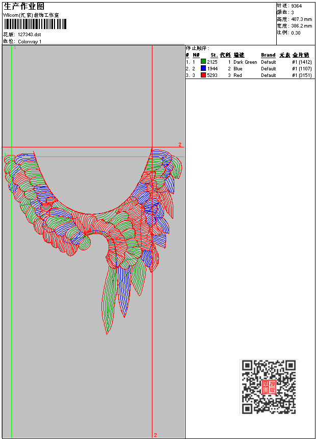Click the "N#" column header
This screenshot has width=316, height=439.
point(196,55)
